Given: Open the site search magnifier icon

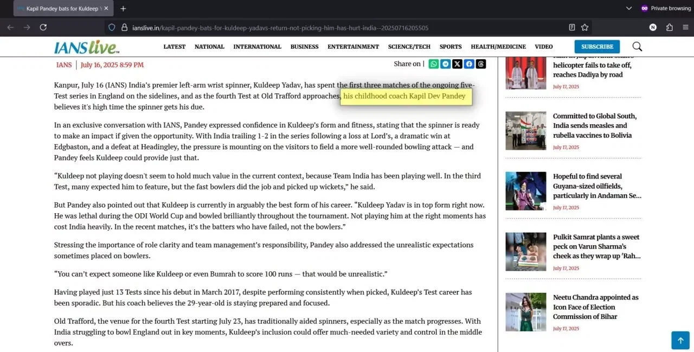Looking at the screenshot, I should tap(637, 47).
